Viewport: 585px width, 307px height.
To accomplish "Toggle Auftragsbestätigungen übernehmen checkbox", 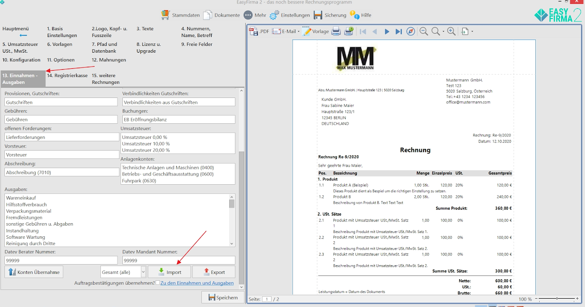I will tap(157, 283).
